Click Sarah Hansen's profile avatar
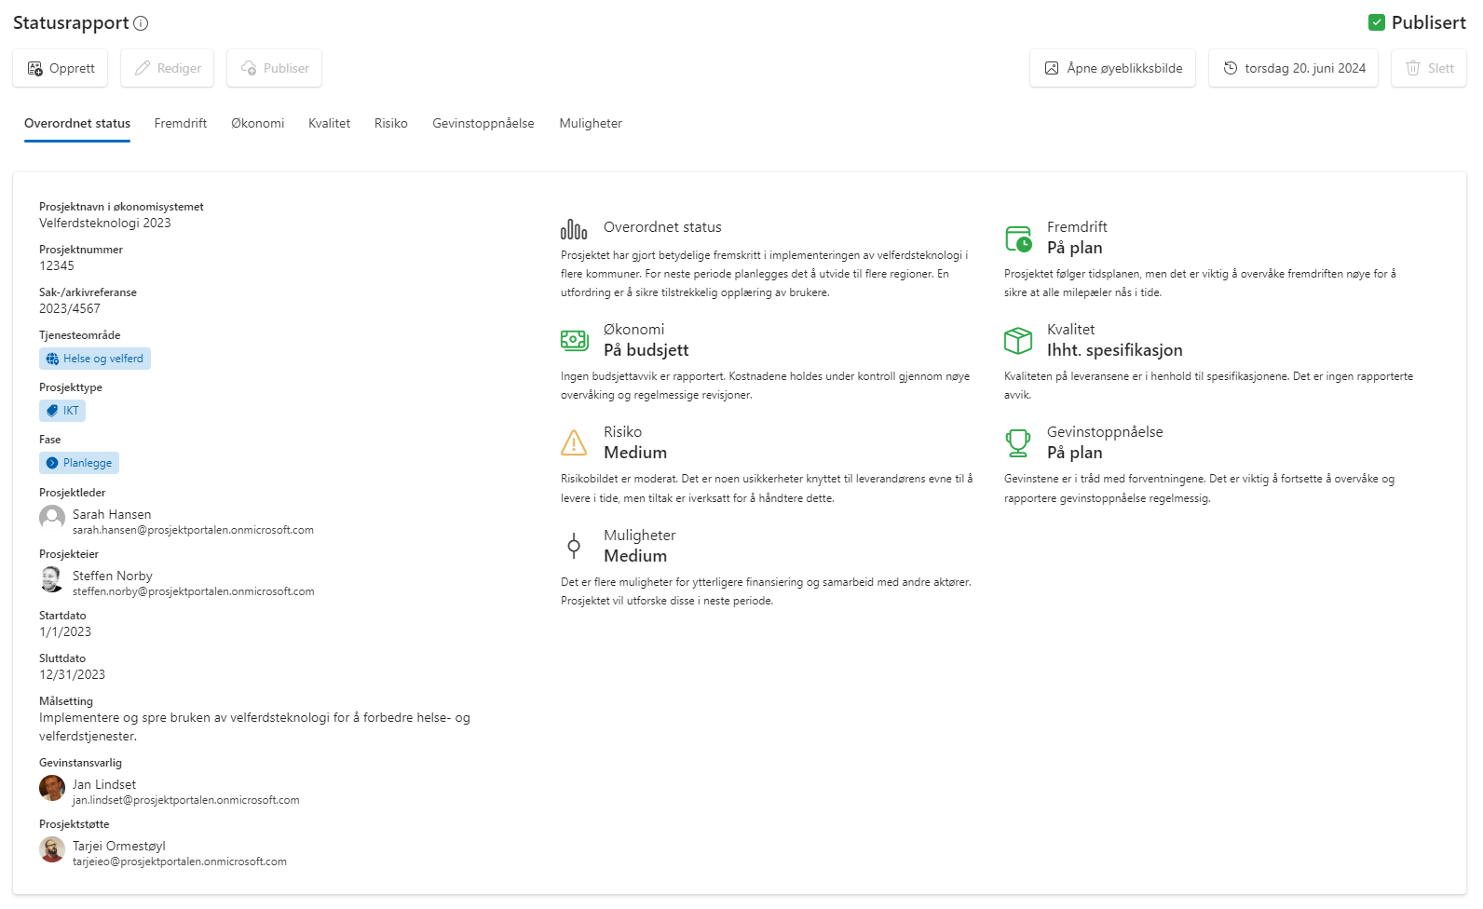The image size is (1483, 909). (52, 518)
